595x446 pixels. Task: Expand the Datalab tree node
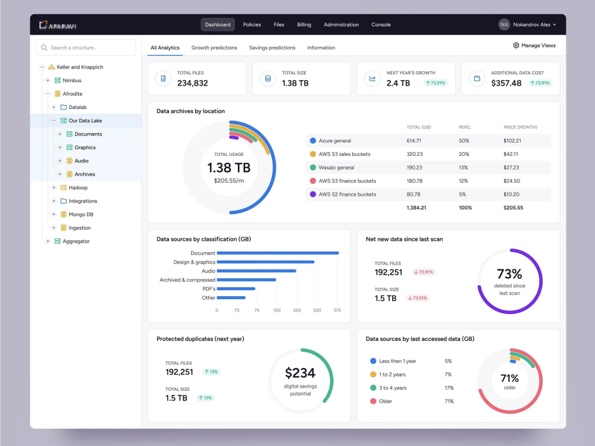coord(54,107)
